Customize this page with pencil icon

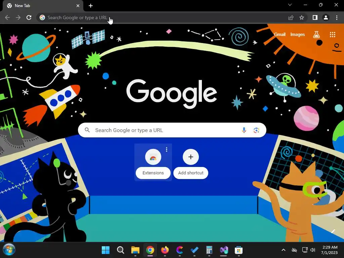[333, 231]
